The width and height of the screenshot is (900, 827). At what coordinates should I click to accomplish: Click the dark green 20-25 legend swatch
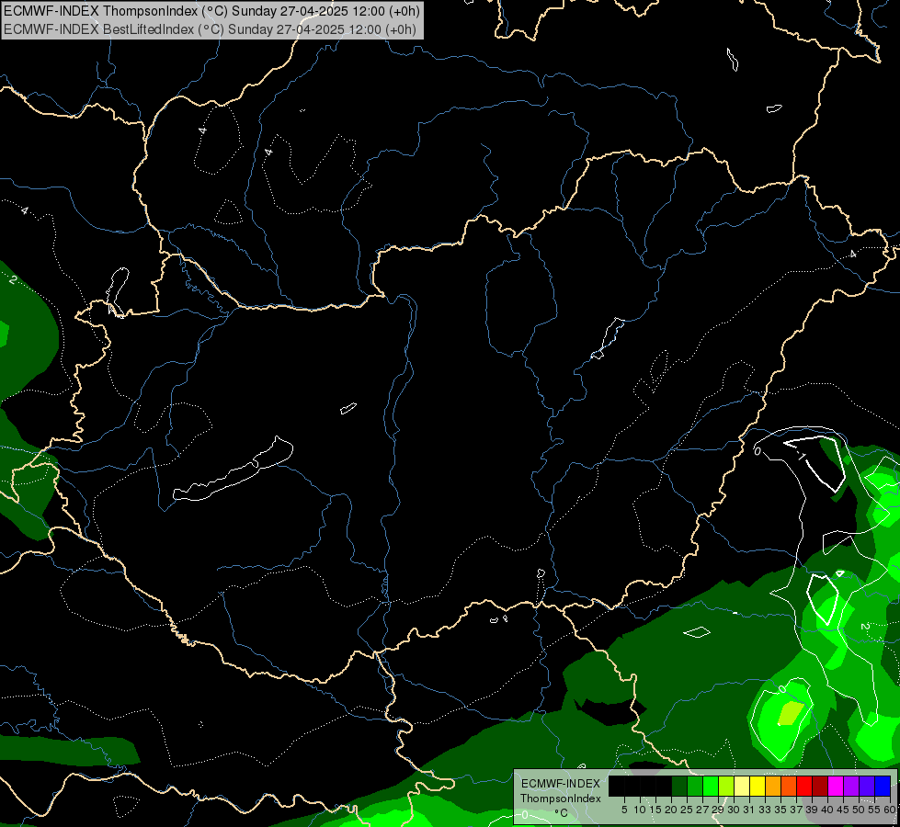click(679, 786)
